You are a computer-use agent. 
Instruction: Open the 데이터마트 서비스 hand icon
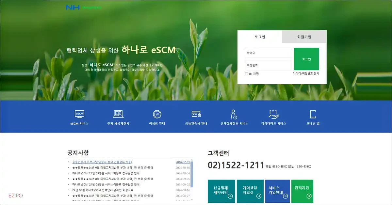pos(273,114)
